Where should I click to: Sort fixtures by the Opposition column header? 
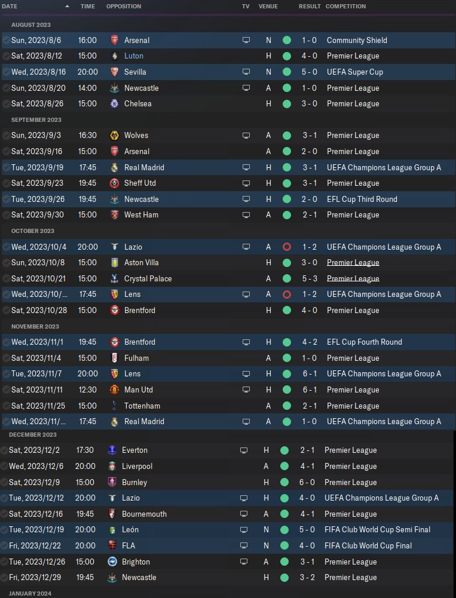pos(124,7)
